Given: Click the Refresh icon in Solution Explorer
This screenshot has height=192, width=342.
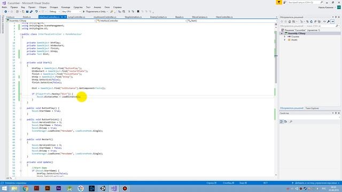Looking at the screenshot, I should 311,21.
